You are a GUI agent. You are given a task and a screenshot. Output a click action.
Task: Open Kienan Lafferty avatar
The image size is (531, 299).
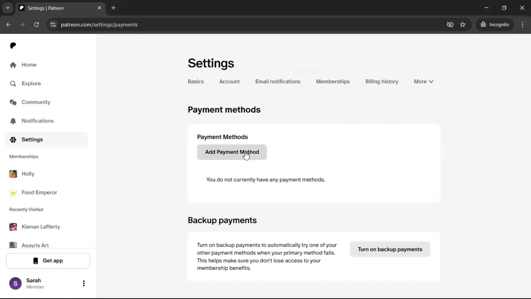13,227
